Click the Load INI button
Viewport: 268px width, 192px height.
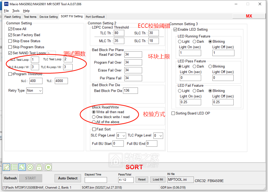[158, 179]
